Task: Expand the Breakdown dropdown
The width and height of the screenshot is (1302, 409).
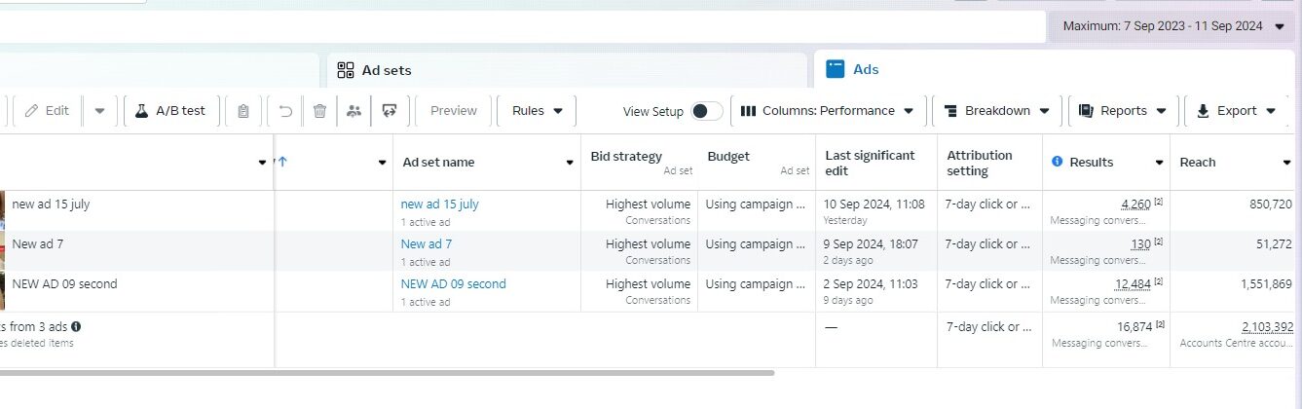Action: pos(996,111)
